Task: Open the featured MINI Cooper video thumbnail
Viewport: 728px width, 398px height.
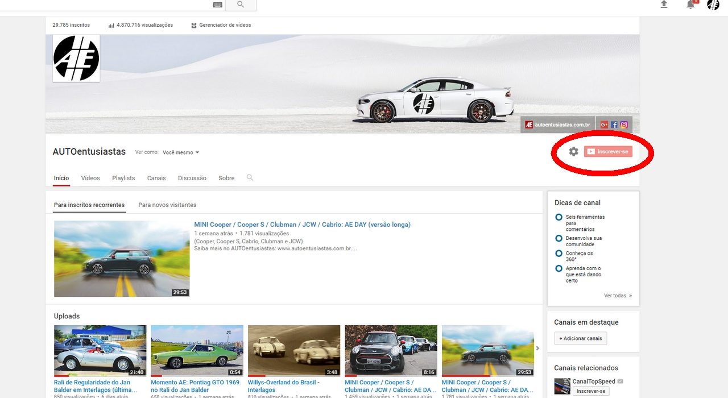Action: 122,259
